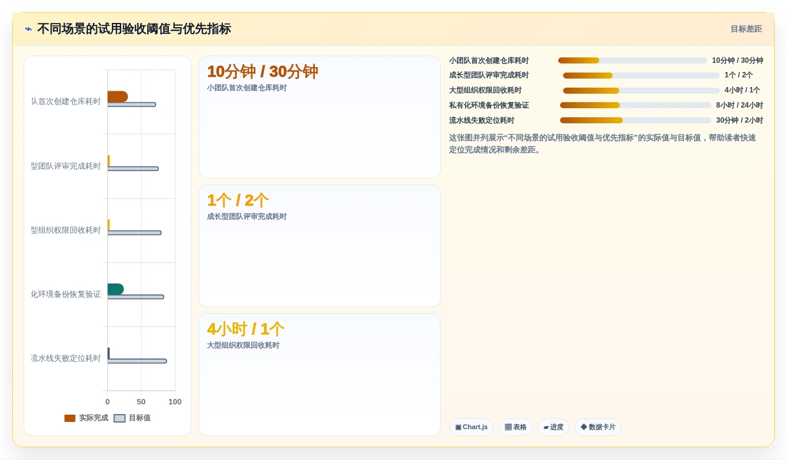Select the 进度 tag chip
Image resolution: width=787 pixels, height=460 pixels.
[x=553, y=427]
